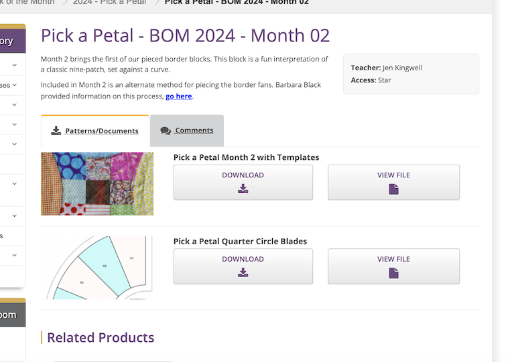
Task: Click the purple sidebar header ending in "ory"
Action: (10, 41)
